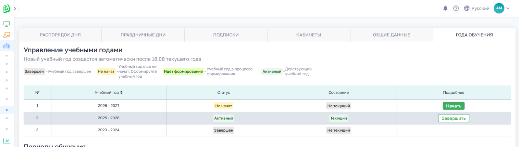The height and width of the screenshot is (147, 519).
Task: Click the green app logo icon
Action: pyautogui.click(x=7, y=9)
